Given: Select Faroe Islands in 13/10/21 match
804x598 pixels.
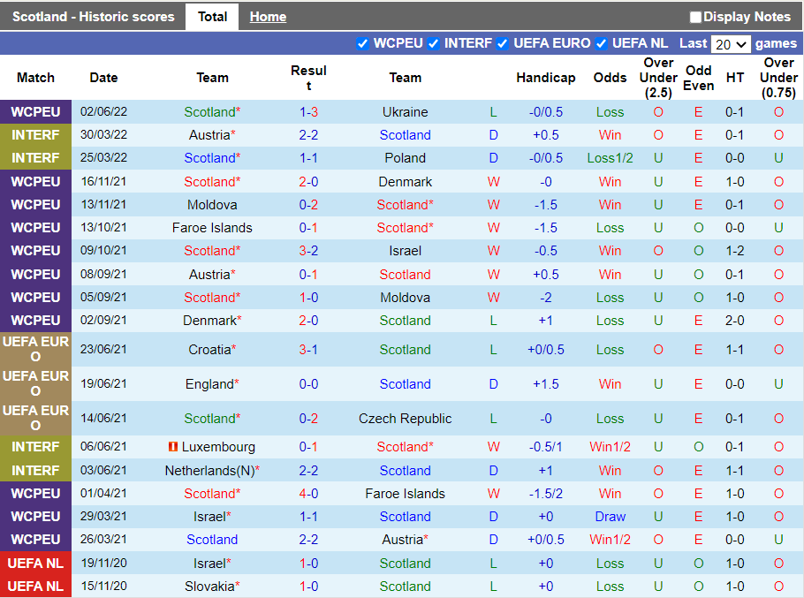Looking at the screenshot, I should (212, 228).
